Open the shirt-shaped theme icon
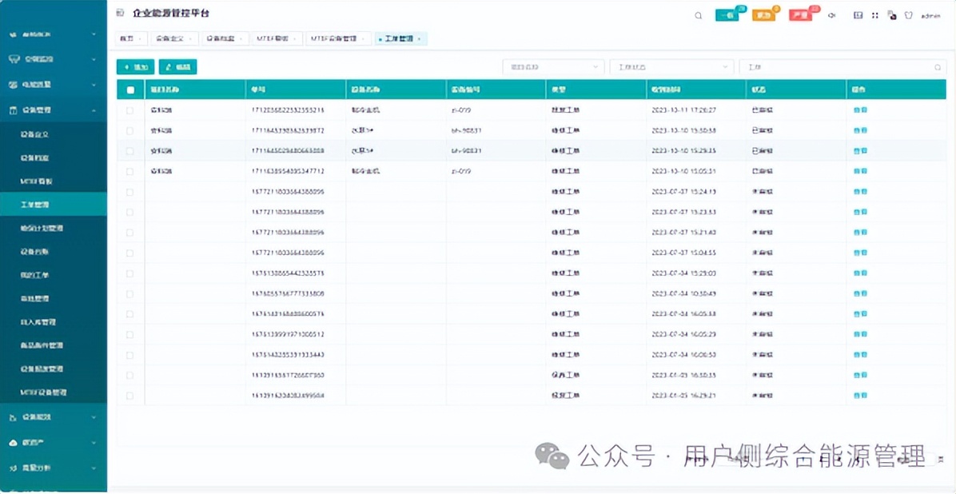This screenshot has height=494, width=956. tap(909, 15)
